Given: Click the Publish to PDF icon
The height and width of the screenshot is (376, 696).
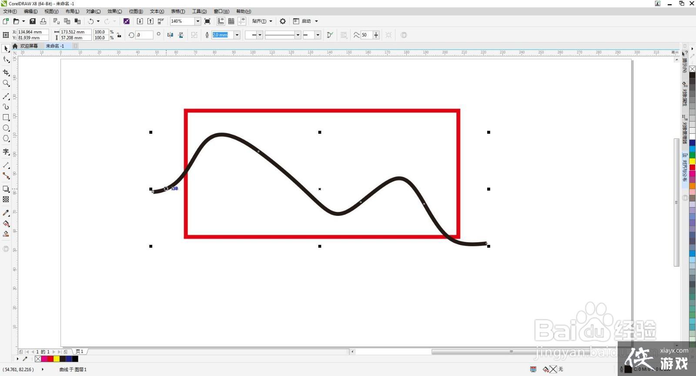Looking at the screenshot, I should point(161,21).
